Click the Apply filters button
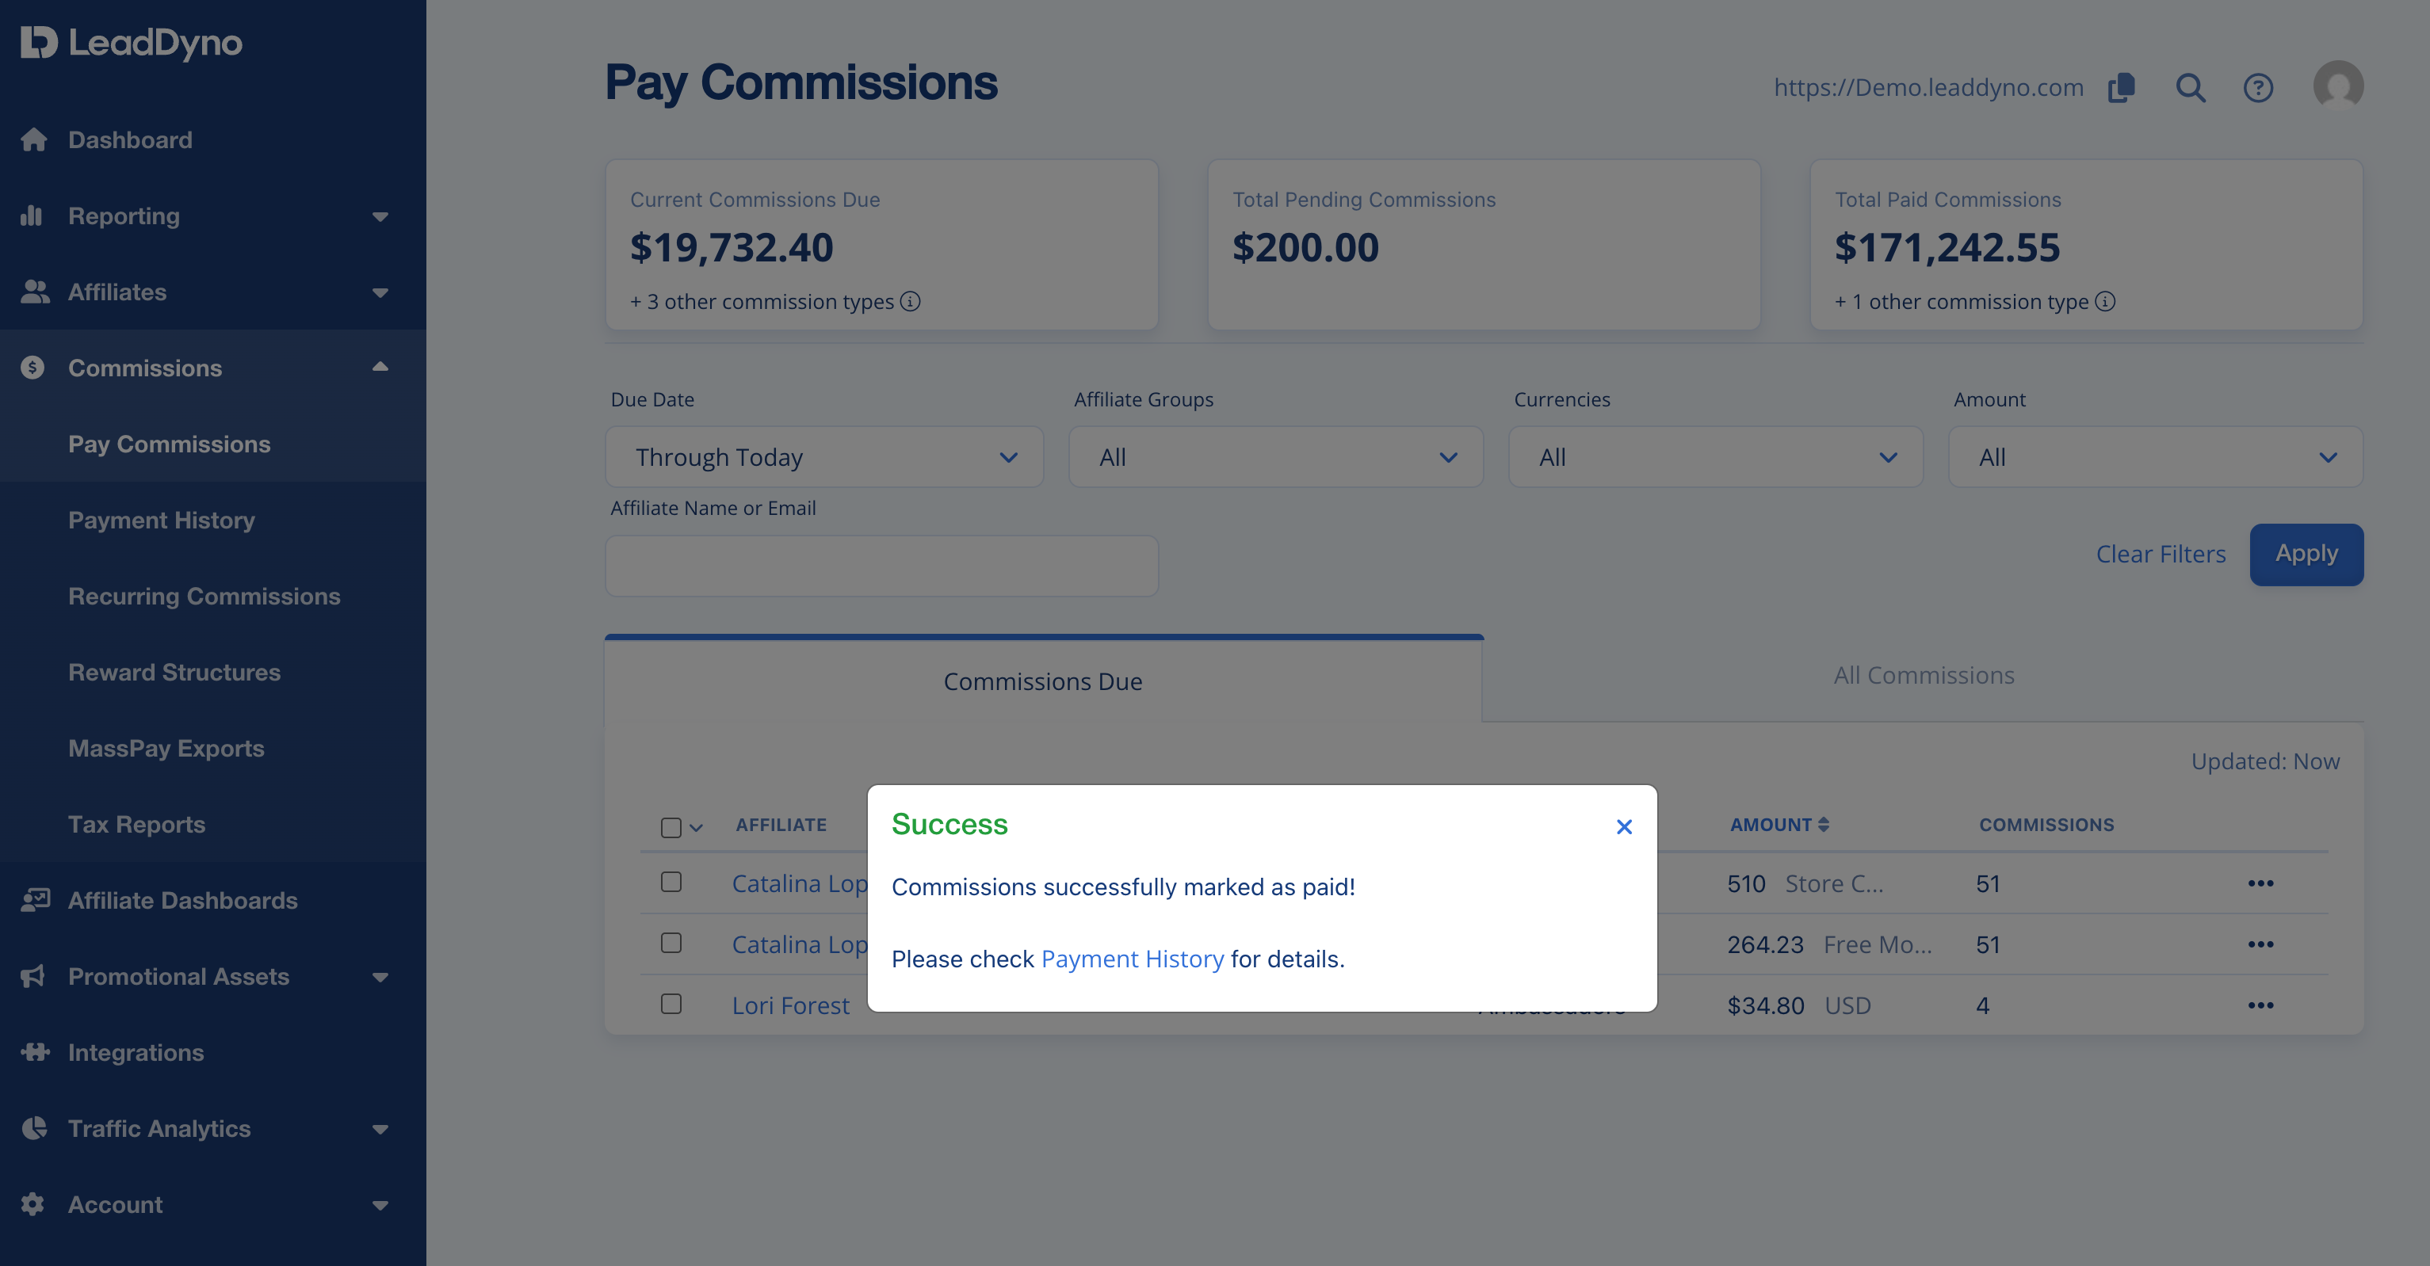The height and width of the screenshot is (1266, 2430). (x=2306, y=555)
